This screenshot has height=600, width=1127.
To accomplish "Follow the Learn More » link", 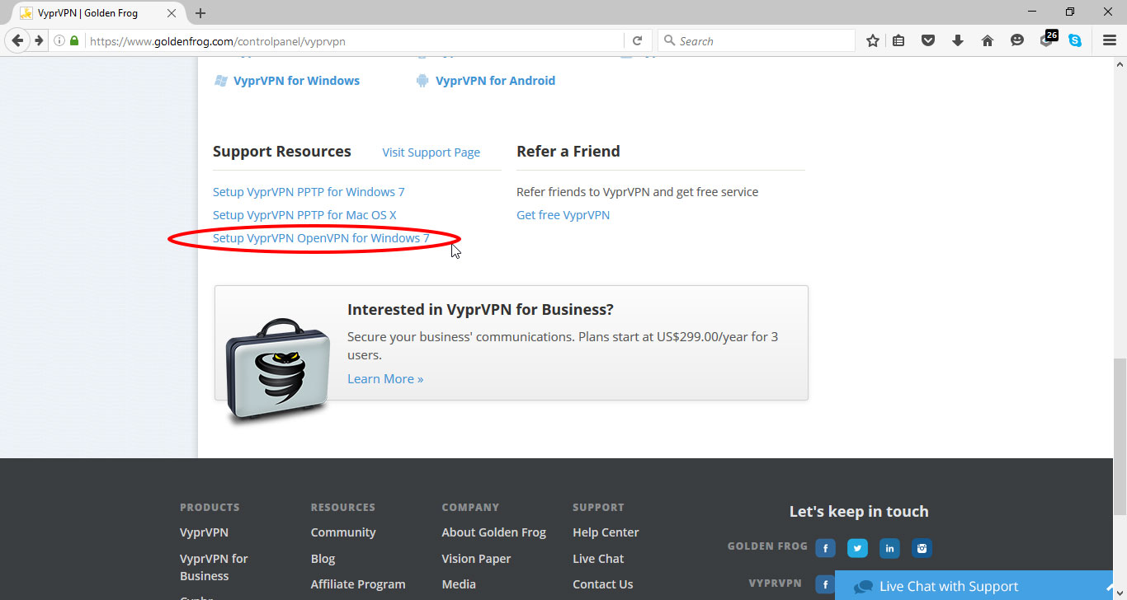I will pos(385,379).
